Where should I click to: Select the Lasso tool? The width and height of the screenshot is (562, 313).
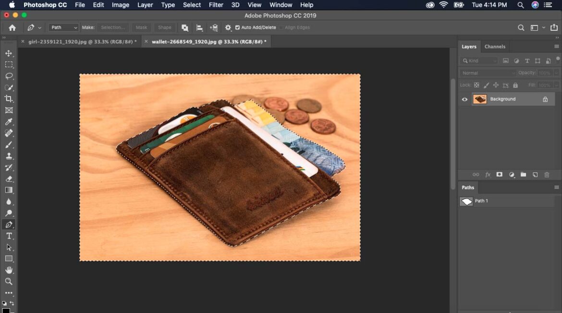click(x=9, y=76)
